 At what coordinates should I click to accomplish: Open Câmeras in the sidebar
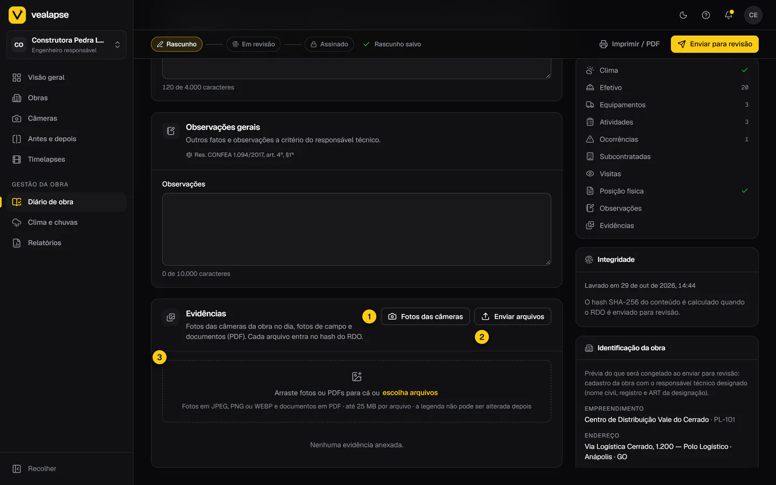click(66, 119)
